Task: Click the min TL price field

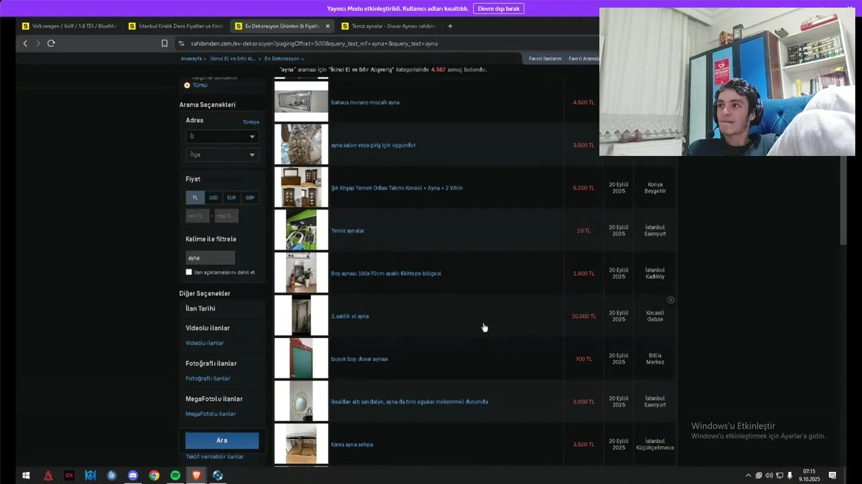Action: pyautogui.click(x=197, y=216)
